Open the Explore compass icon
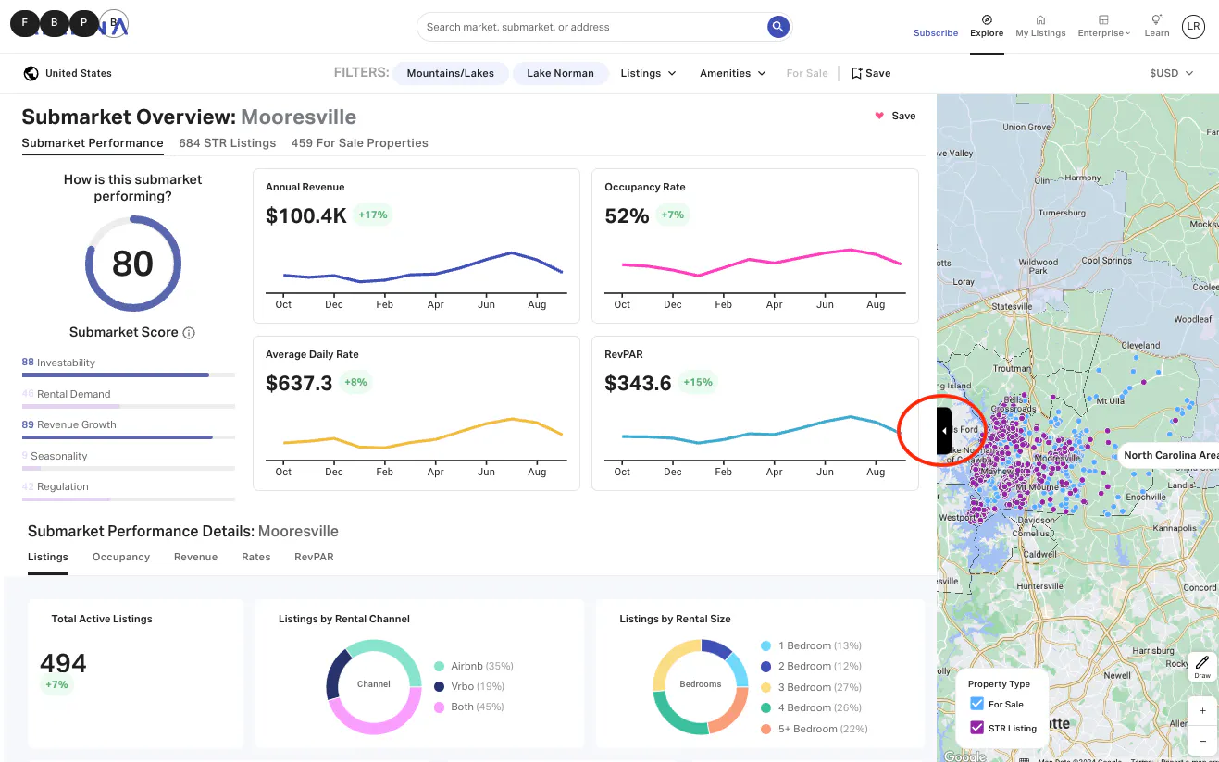The height and width of the screenshot is (762, 1219). pyautogui.click(x=987, y=19)
